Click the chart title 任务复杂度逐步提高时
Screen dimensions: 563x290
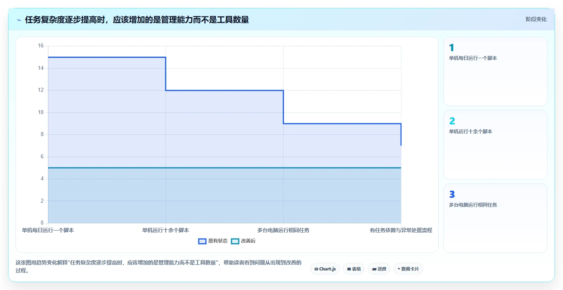coord(137,20)
